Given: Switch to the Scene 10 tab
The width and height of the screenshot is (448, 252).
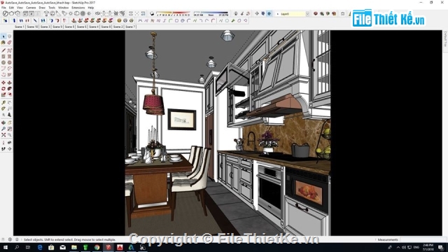Looking at the screenshot, I should tap(32, 27).
